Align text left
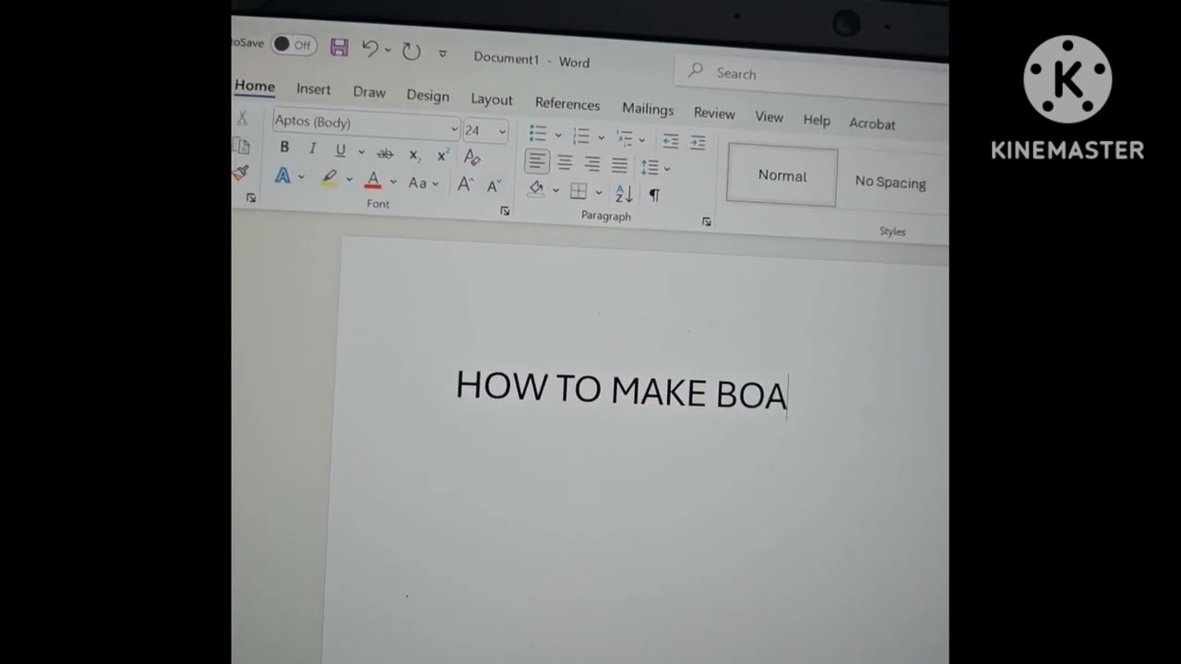This screenshot has width=1181, height=664. 537,161
